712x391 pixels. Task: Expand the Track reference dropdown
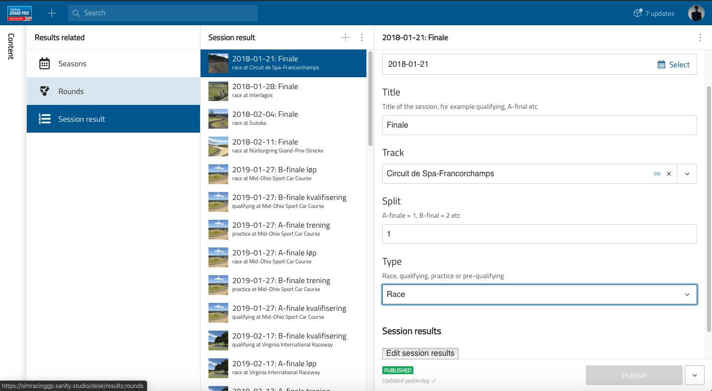(x=687, y=174)
